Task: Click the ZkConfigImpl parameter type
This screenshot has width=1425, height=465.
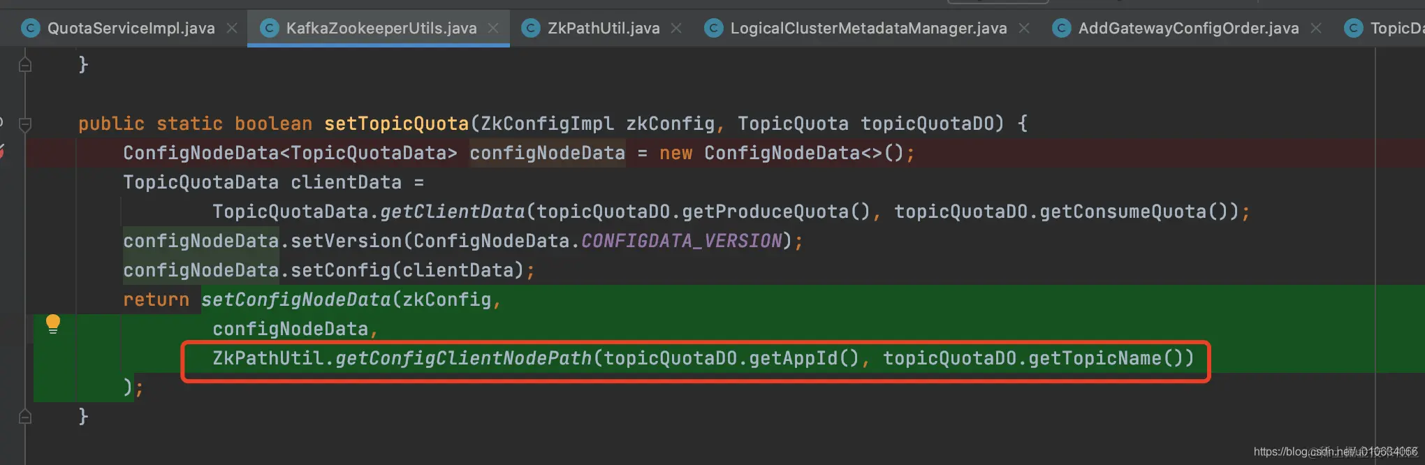Action: click(x=548, y=124)
